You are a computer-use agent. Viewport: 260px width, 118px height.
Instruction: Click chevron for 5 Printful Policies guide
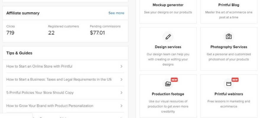pyautogui.click(x=121, y=93)
